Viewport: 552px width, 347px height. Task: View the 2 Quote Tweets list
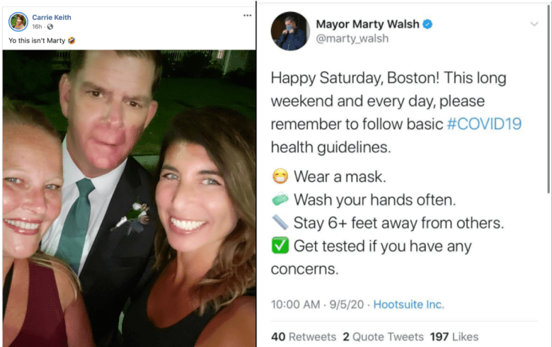(x=383, y=337)
